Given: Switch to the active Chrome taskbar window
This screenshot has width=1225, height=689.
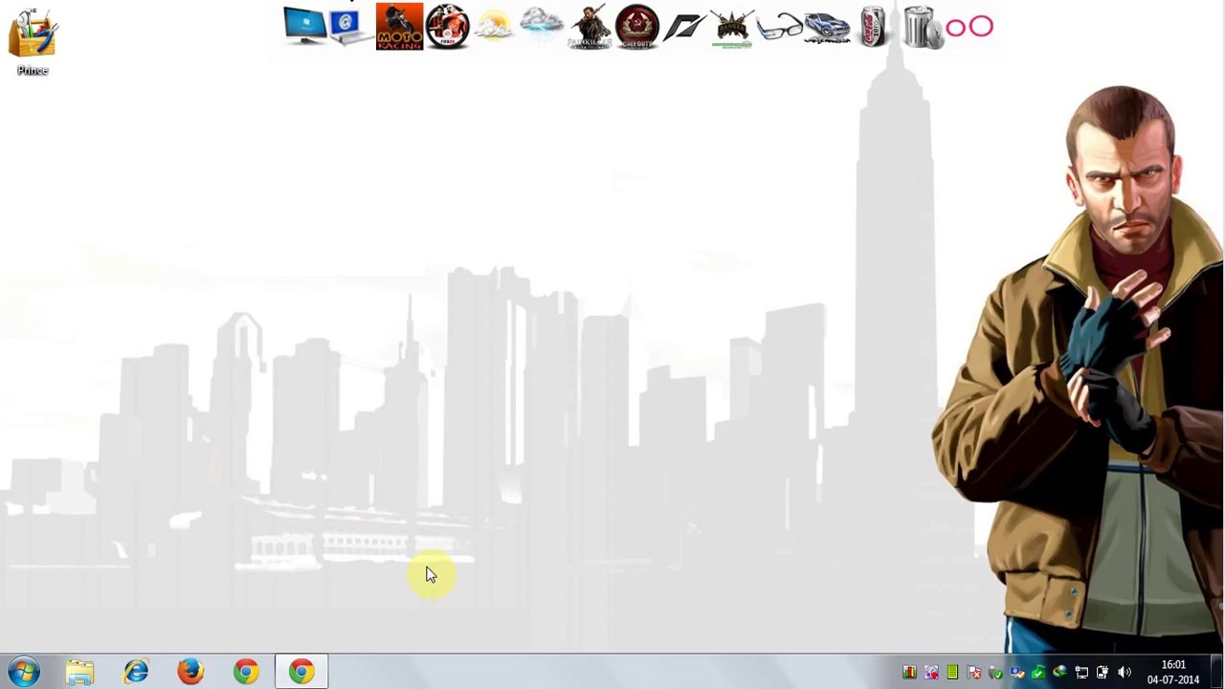Looking at the screenshot, I should pos(301,672).
